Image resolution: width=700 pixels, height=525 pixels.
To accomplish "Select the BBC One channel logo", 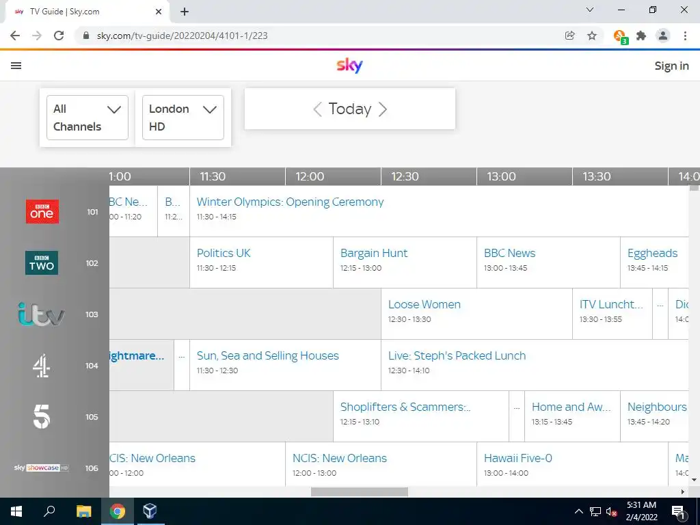I will (42, 212).
